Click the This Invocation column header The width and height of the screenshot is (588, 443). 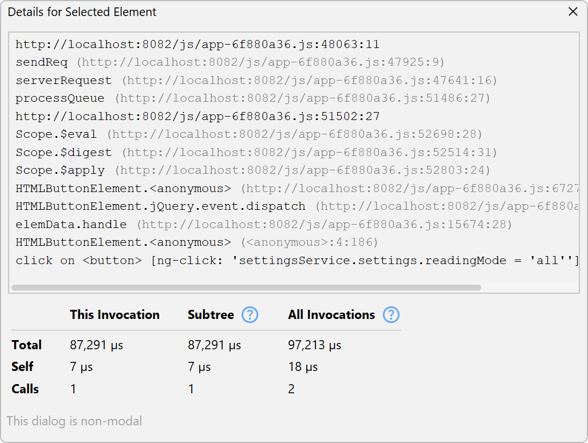115,315
